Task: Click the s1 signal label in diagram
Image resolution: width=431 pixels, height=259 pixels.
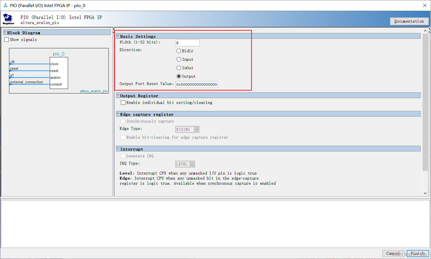Action: pos(12,75)
